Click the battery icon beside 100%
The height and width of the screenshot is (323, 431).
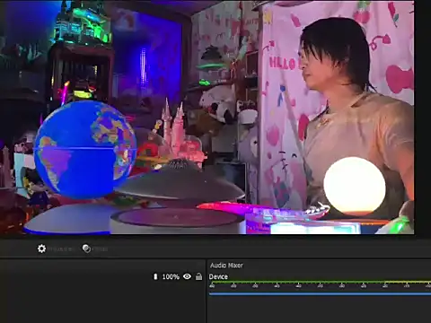point(155,276)
